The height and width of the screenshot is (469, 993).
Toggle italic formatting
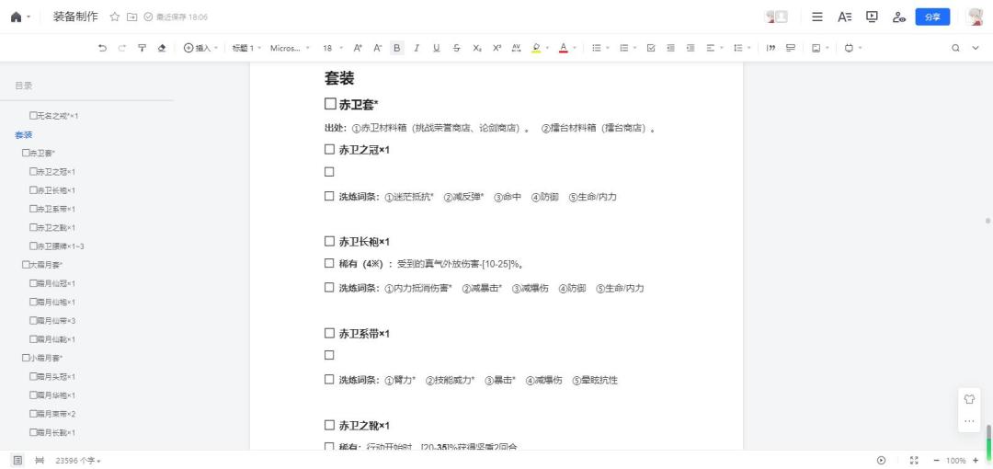coord(417,48)
